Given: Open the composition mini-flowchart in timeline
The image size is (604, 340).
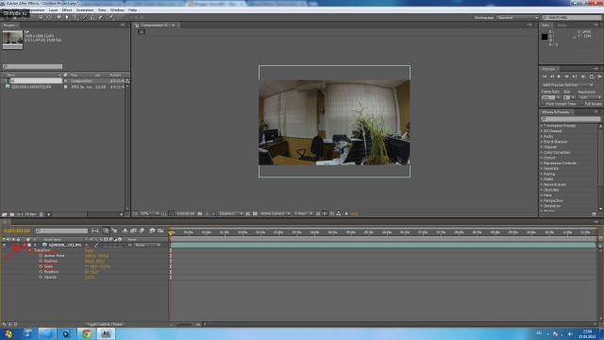Looking at the screenshot, I should (x=94, y=230).
